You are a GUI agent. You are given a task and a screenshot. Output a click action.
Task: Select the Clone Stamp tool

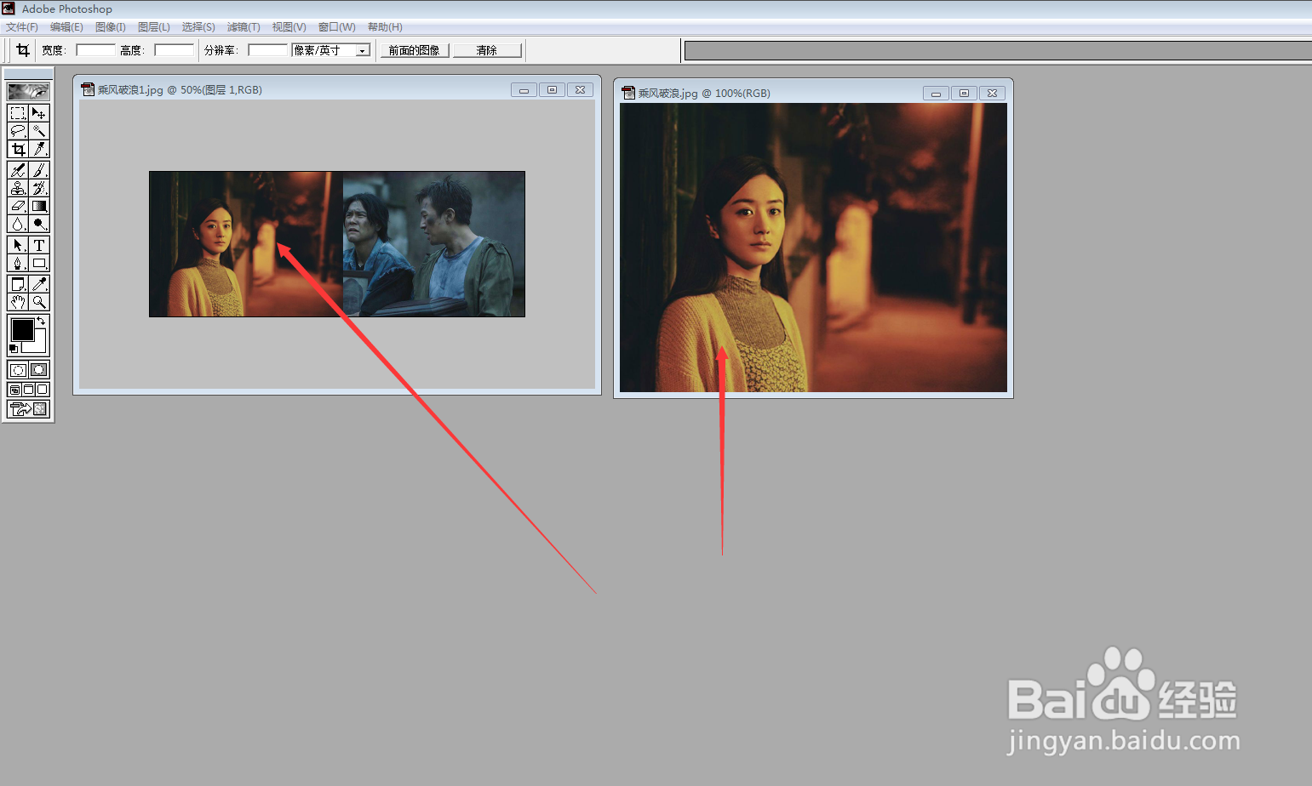coord(18,188)
